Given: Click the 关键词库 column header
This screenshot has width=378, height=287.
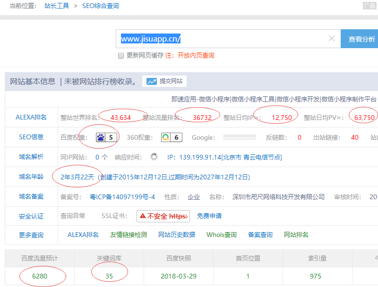Looking at the screenshot, I should (x=109, y=258).
